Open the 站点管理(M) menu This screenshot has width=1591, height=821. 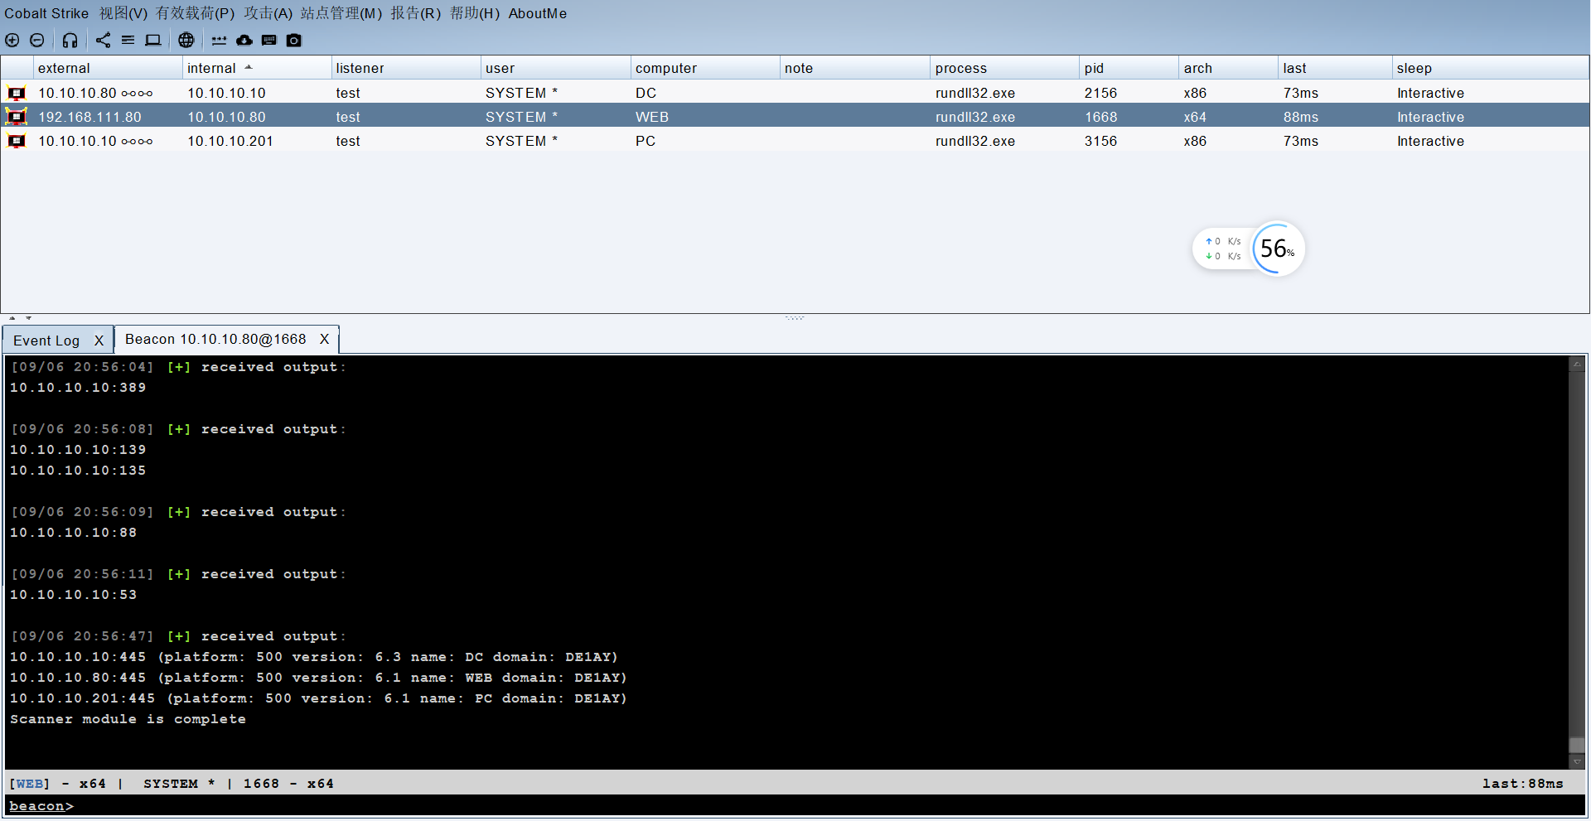click(341, 13)
